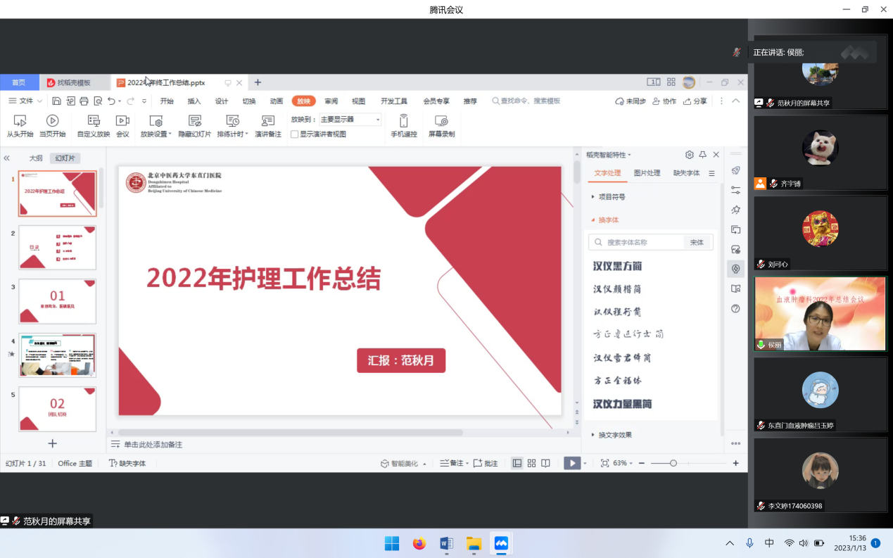This screenshot has height=558, width=893.
Task: Open Word from the Windows taskbar
Action: click(446, 543)
